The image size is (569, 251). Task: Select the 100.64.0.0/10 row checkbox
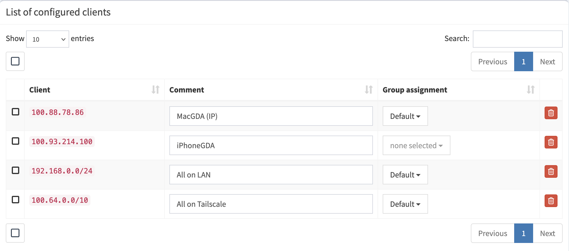16,200
